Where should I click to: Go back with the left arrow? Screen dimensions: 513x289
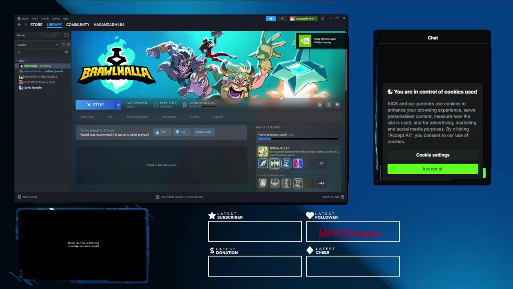pos(19,24)
